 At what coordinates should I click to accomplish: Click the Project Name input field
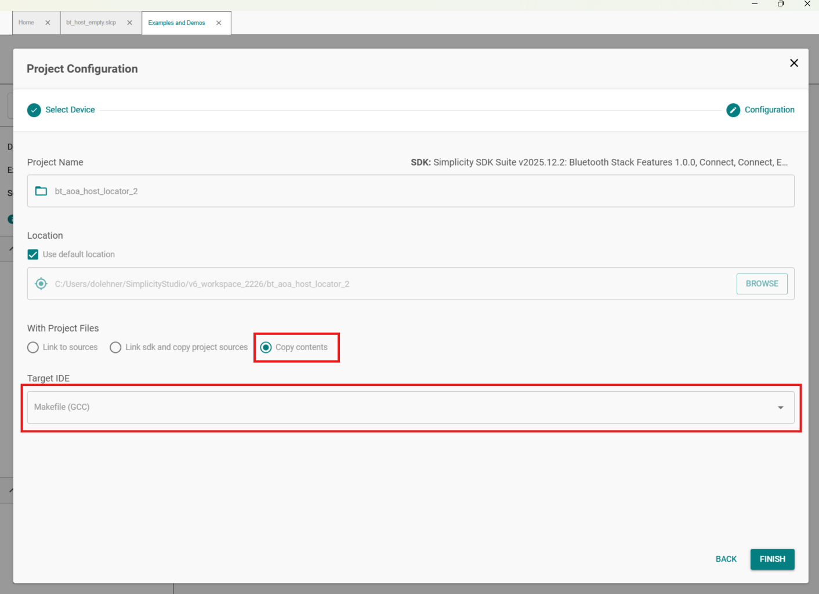pos(411,191)
